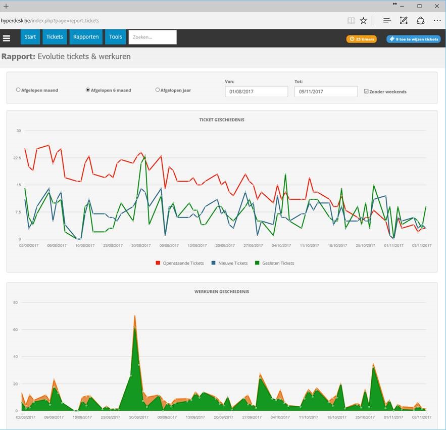Screen dimensions: 446x430
Task: Click the browser address bar URL
Action: tap(50, 21)
